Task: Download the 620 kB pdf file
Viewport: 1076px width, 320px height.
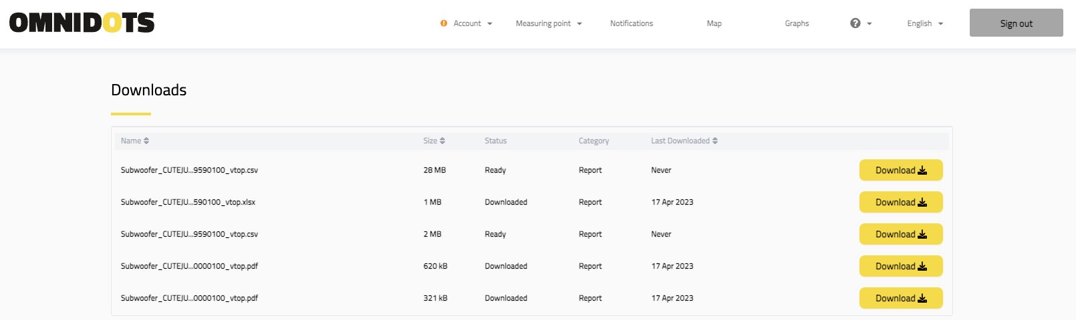Action: tap(901, 266)
